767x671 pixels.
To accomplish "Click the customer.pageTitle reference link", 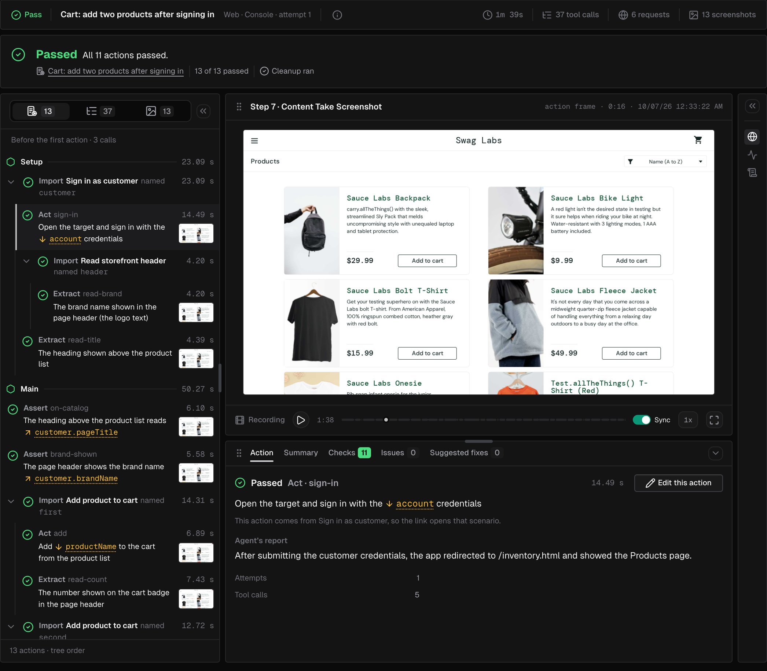I will (76, 433).
